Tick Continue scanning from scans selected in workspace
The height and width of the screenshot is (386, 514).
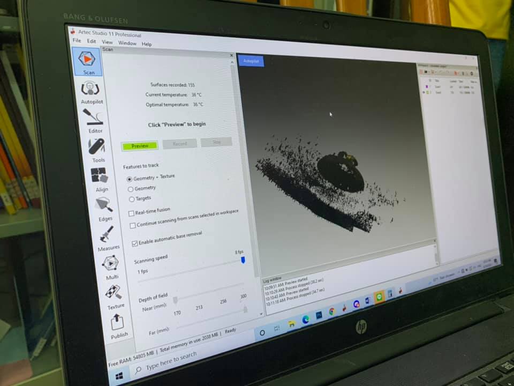tap(133, 226)
